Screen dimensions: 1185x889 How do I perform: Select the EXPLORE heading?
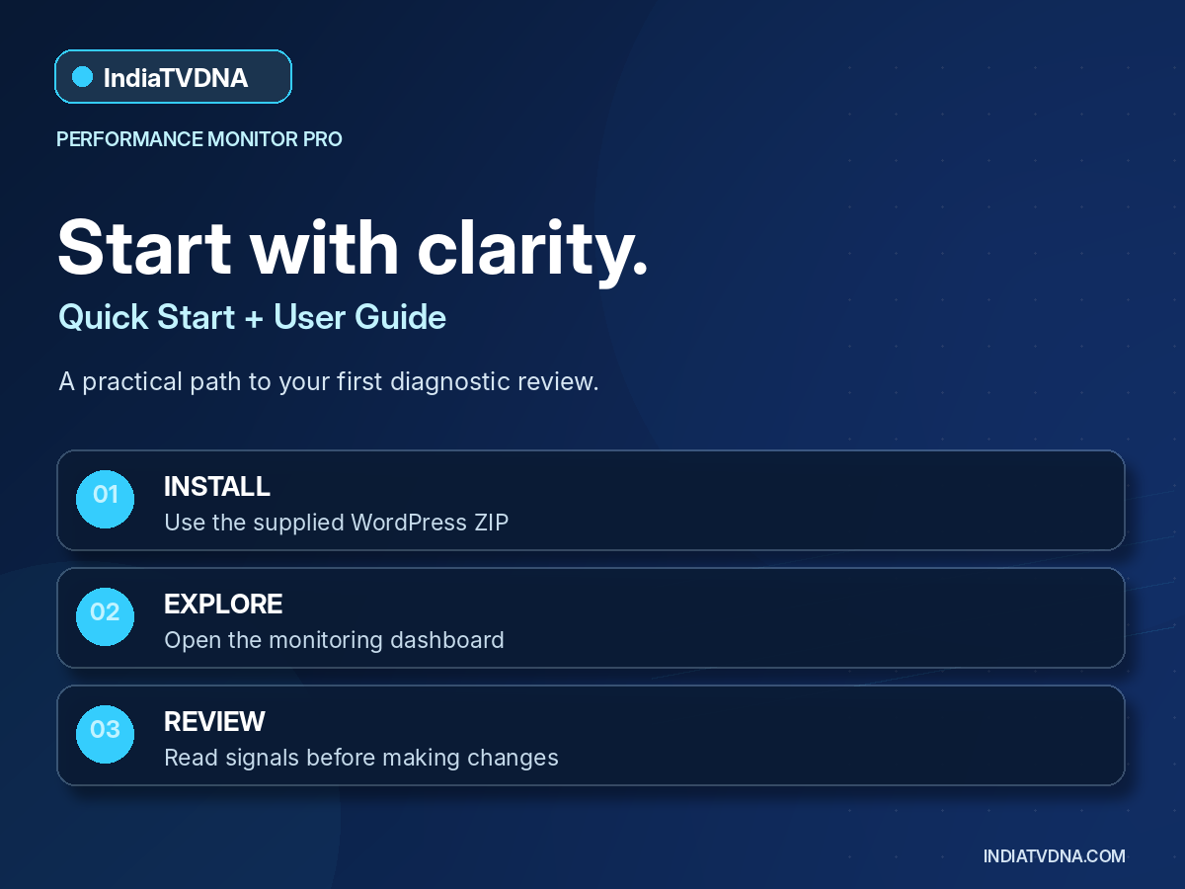click(x=223, y=605)
